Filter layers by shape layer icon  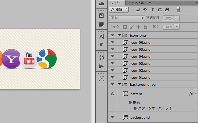pyautogui.click(x=160, y=10)
